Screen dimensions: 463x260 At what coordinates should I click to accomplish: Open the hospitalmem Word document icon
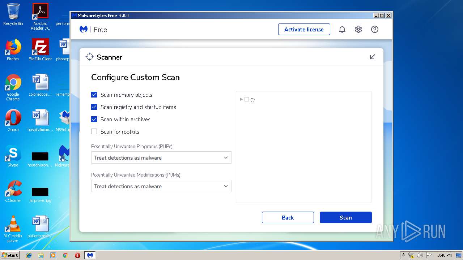40,121
